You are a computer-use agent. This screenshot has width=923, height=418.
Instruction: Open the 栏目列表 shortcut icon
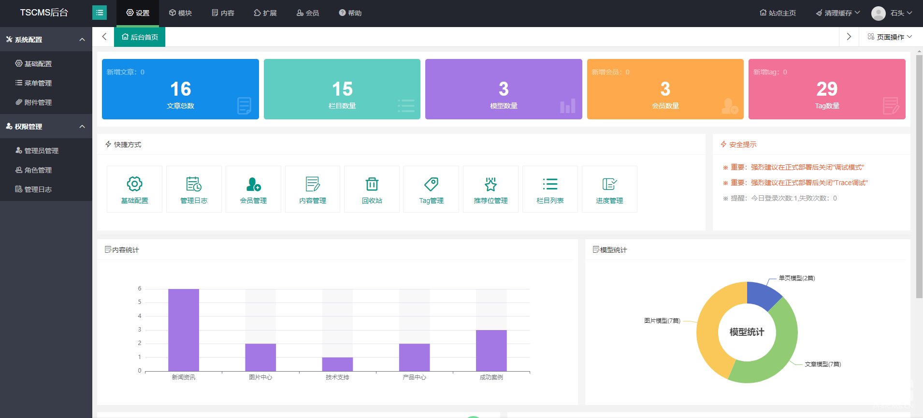(x=550, y=184)
